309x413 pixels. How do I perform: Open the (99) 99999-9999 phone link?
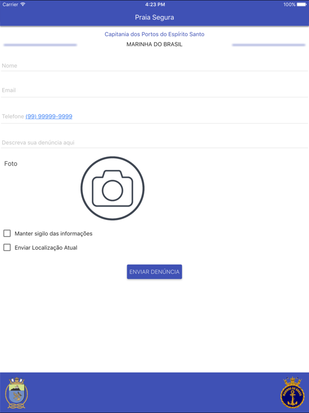[49, 116]
